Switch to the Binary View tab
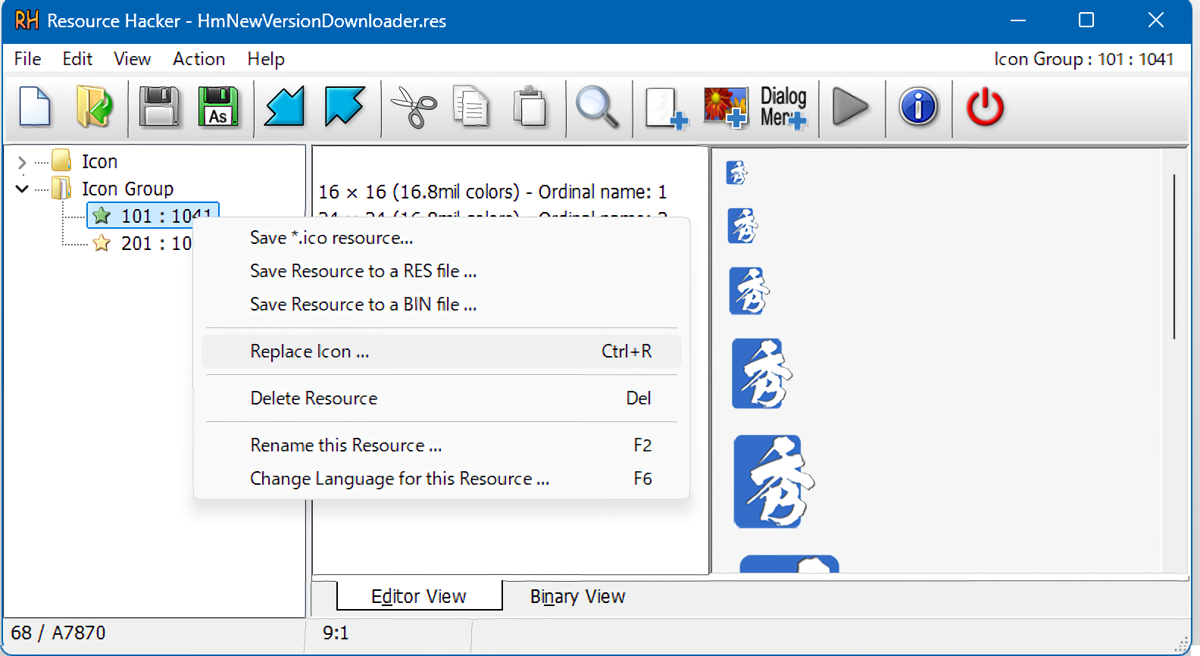1200x656 pixels. [577, 597]
